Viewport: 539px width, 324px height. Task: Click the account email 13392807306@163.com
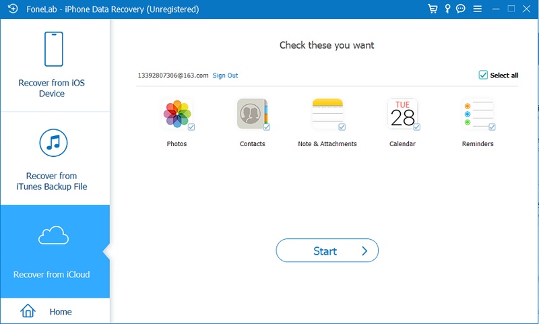click(173, 75)
